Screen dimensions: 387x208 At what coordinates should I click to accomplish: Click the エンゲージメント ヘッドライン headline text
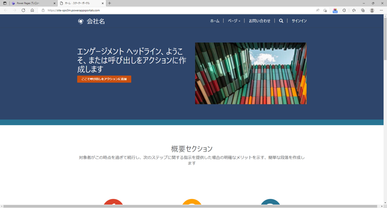tap(132, 60)
